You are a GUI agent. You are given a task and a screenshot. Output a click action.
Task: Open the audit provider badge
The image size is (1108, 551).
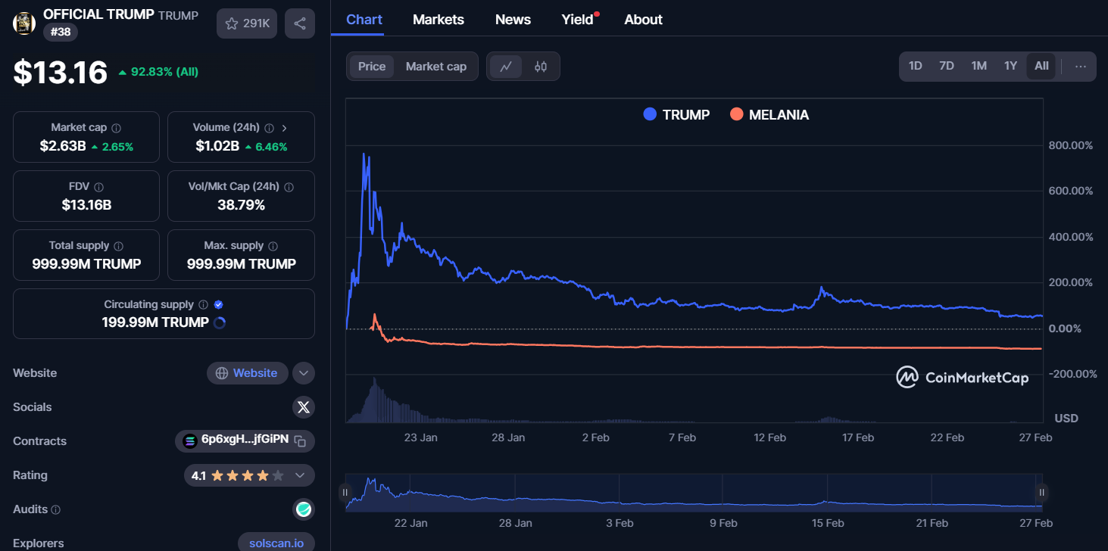tap(304, 510)
